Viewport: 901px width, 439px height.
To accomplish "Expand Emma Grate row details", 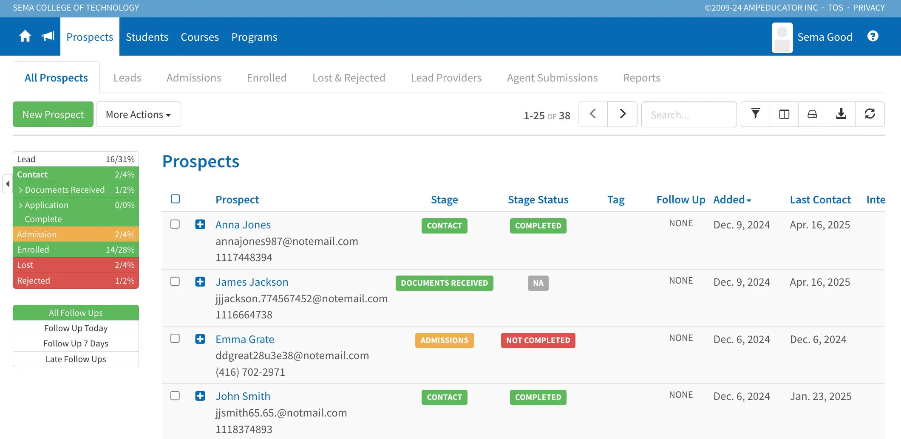I will [x=200, y=339].
